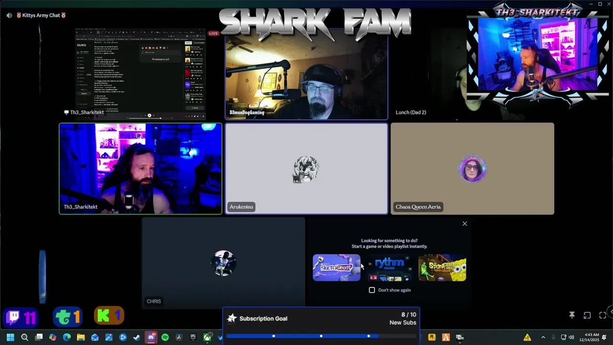
Task: Open Call of Duty from the taskbar
Action: [460, 337]
